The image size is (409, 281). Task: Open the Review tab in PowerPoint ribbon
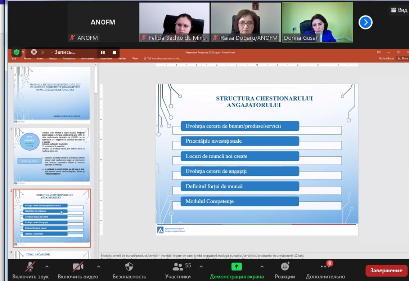[122, 59]
